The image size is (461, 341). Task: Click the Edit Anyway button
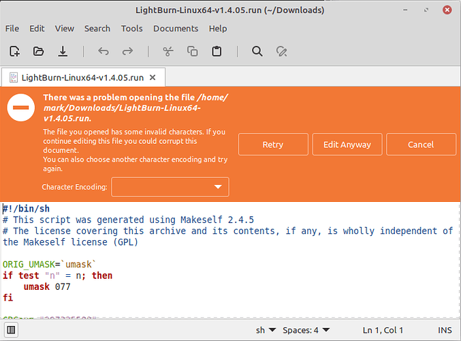[x=347, y=145]
